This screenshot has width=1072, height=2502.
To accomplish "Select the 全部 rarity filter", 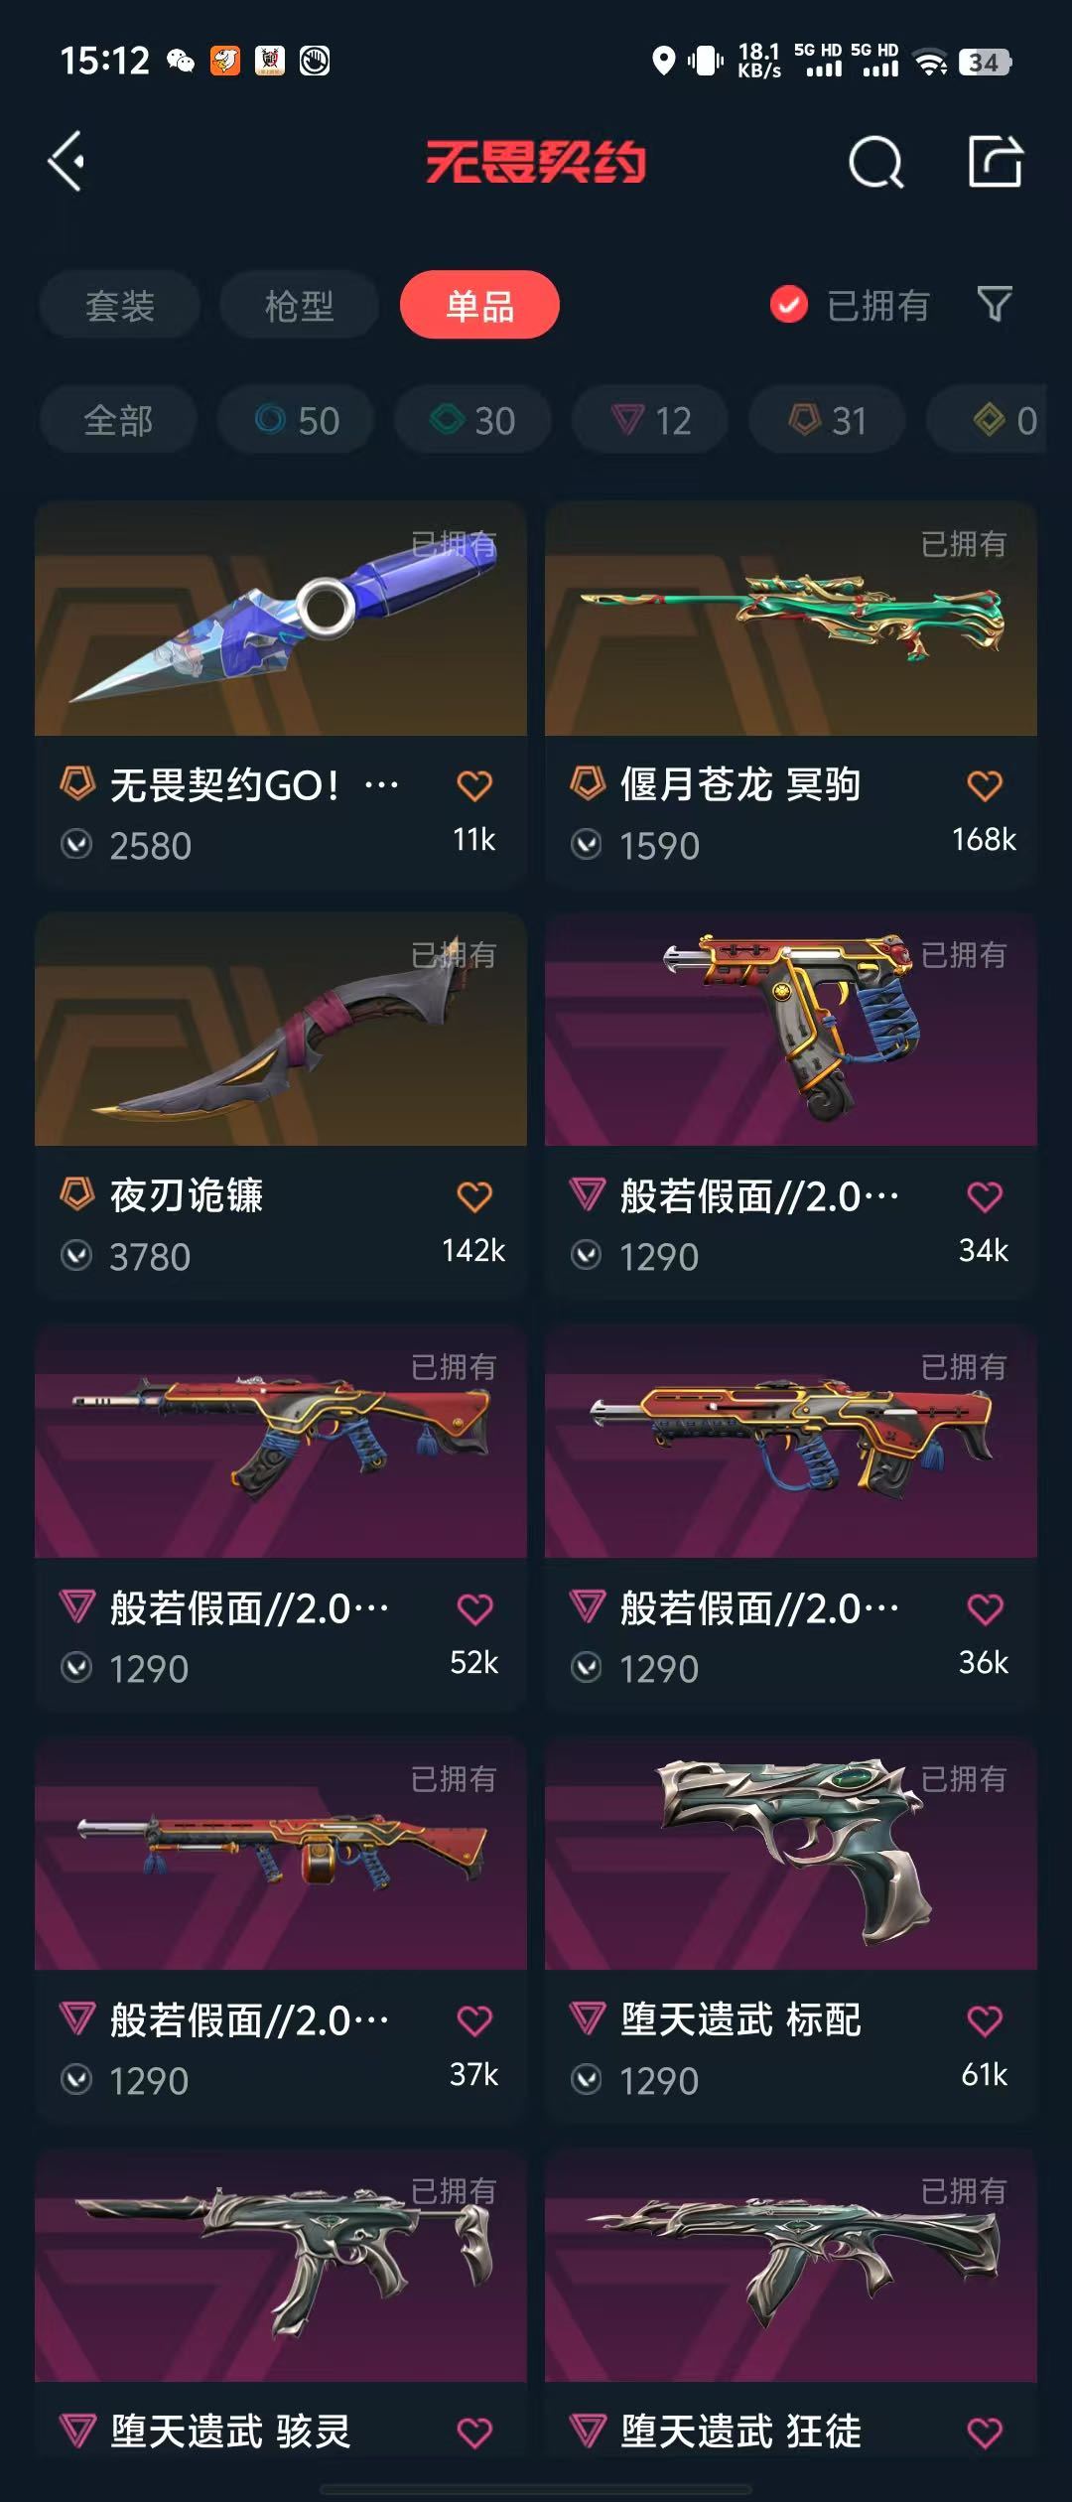I will pyautogui.click(x=118, y=420).
